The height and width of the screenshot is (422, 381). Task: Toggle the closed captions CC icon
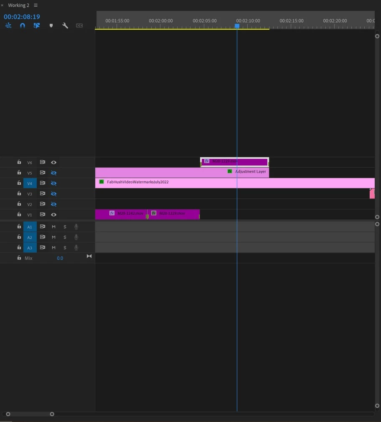[x=79, y=25]
